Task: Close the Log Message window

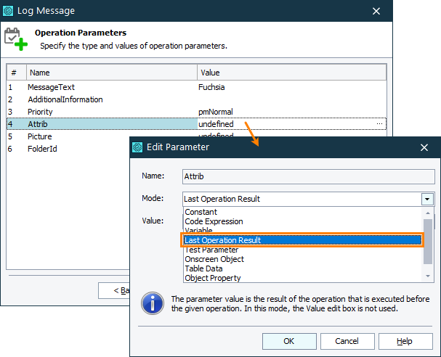Action: 376,11
